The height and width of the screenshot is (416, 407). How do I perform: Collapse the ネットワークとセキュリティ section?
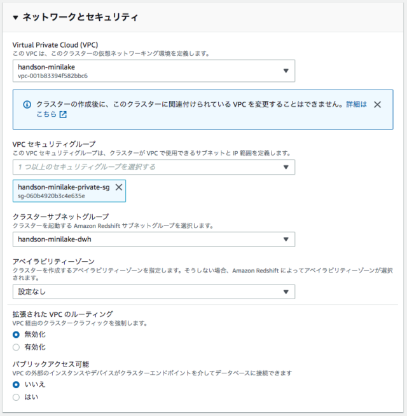coord(15,18)
